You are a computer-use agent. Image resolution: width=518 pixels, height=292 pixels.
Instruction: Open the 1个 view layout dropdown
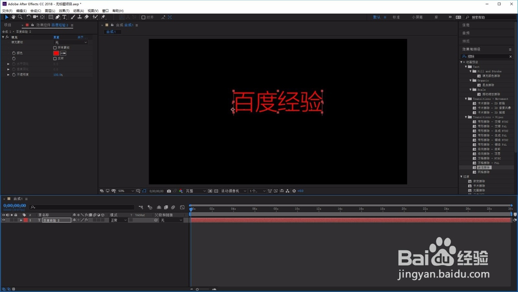click(x=257, y=191)
